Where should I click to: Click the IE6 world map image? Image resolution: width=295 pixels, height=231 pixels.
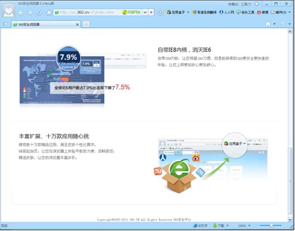(x=62, y=80)
